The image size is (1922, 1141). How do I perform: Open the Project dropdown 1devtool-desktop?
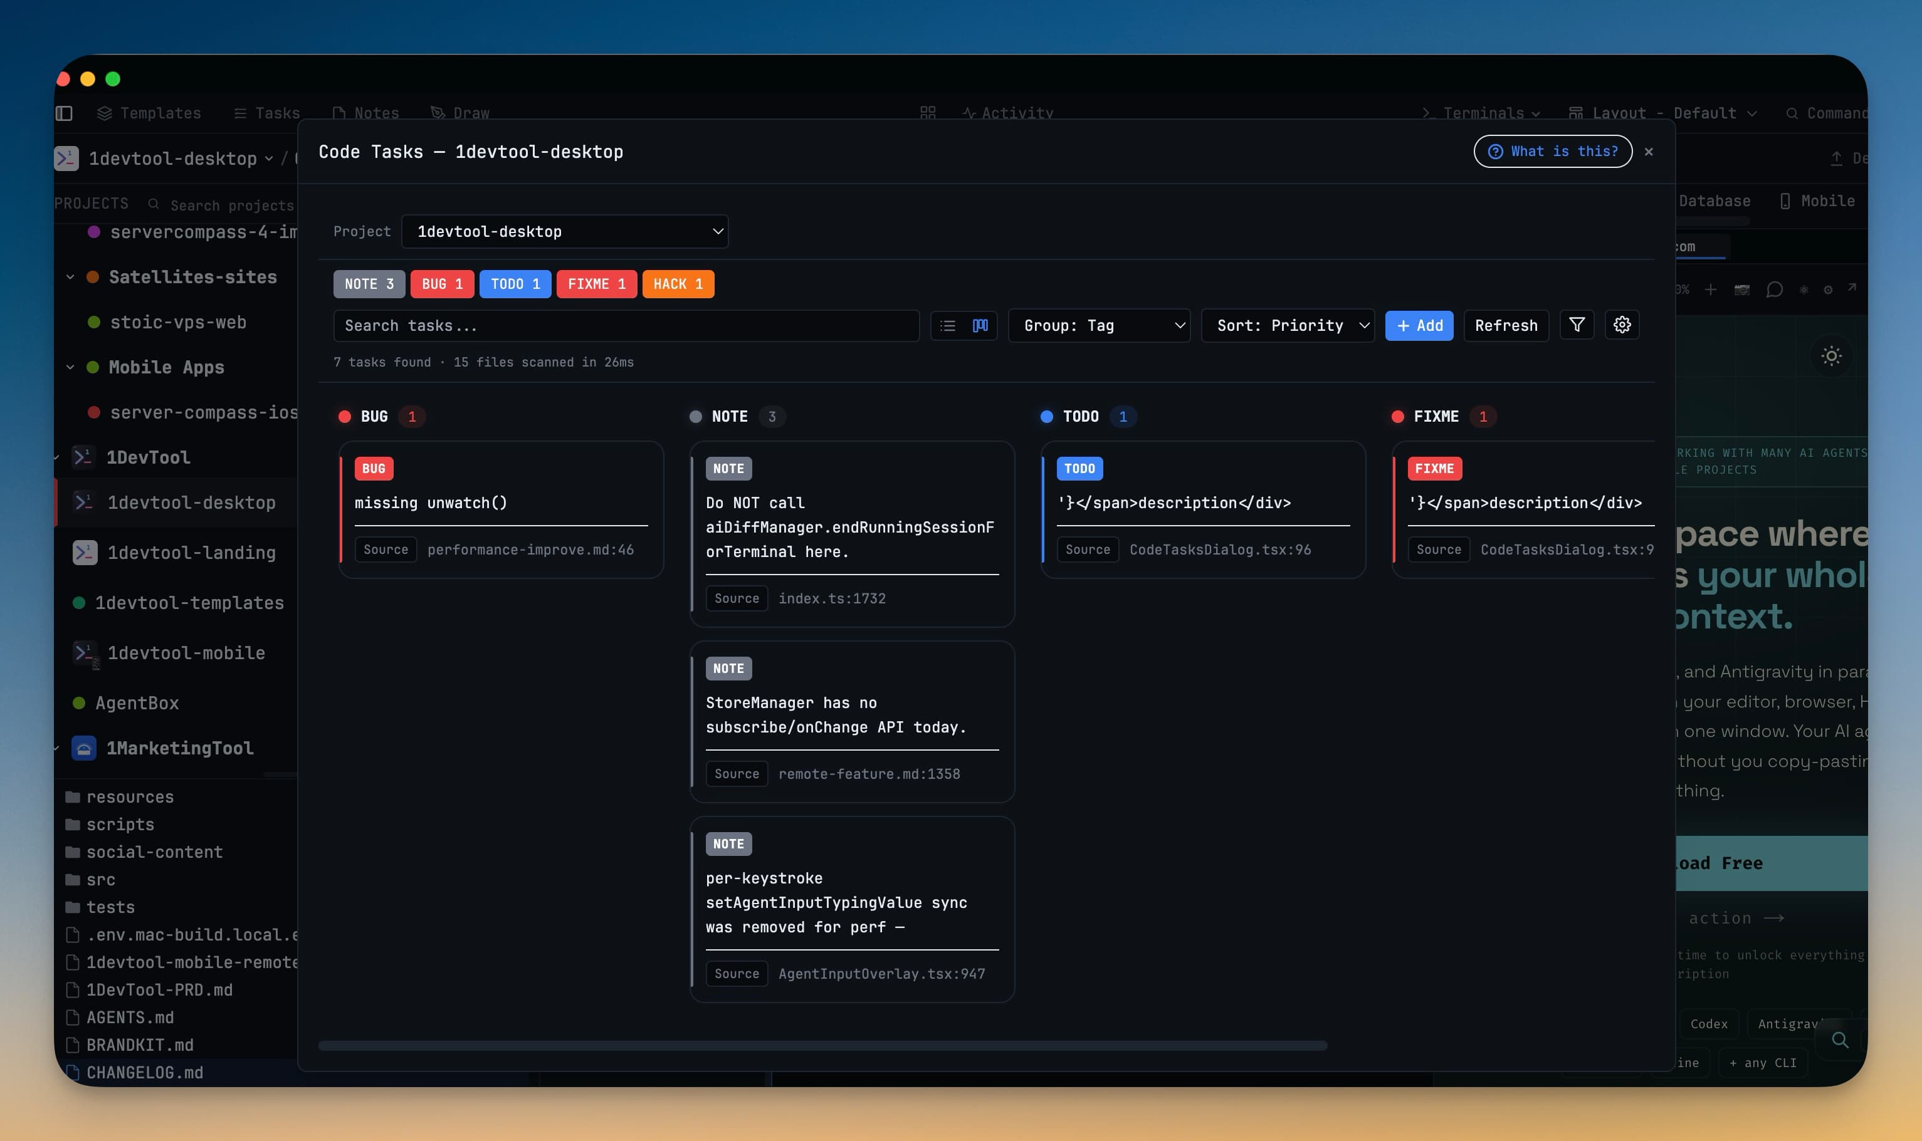565,231
